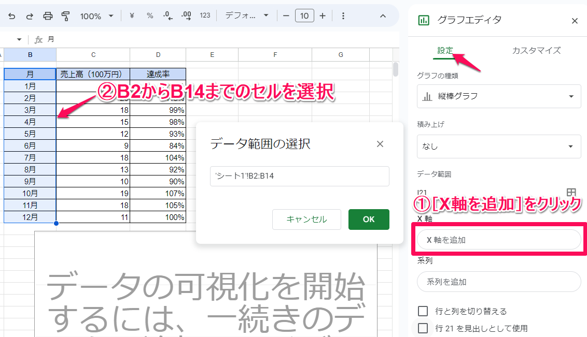The height and width of the screenshot is (337, 587).
Task: Apply yen currency format
Action: (x=132, y=16)
